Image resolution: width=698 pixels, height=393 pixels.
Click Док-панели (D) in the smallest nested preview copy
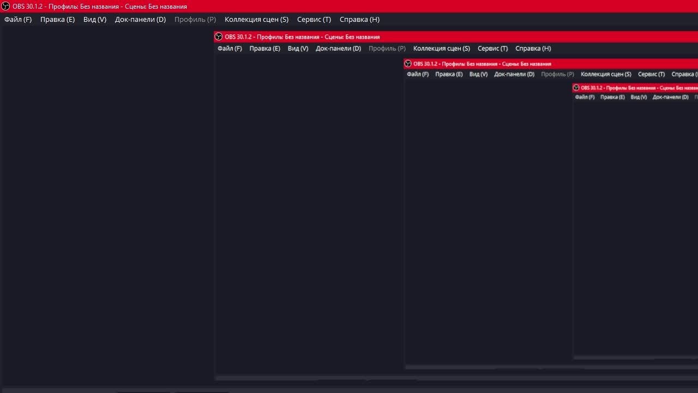coord(670,97)
